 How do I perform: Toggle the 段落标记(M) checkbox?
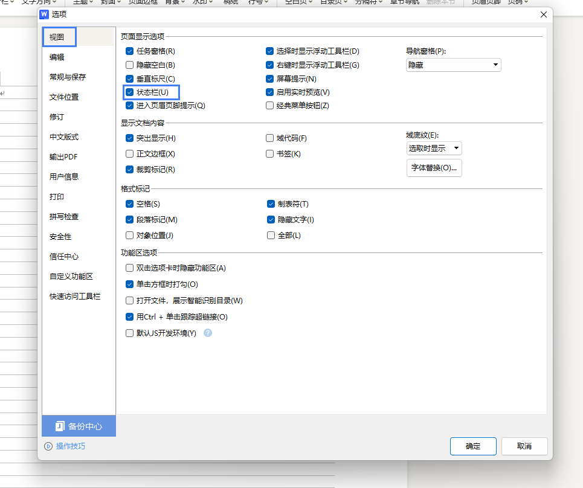(x=129, y=220)
